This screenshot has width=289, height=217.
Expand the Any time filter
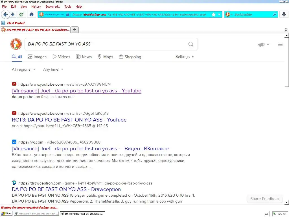pyautogui.click(x=53, y=70)
